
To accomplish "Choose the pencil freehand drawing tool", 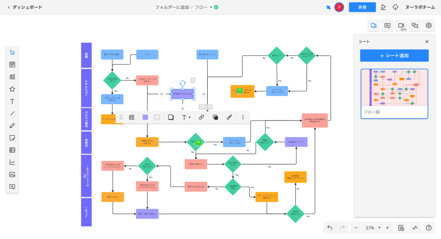I will (x=12, y=126).
